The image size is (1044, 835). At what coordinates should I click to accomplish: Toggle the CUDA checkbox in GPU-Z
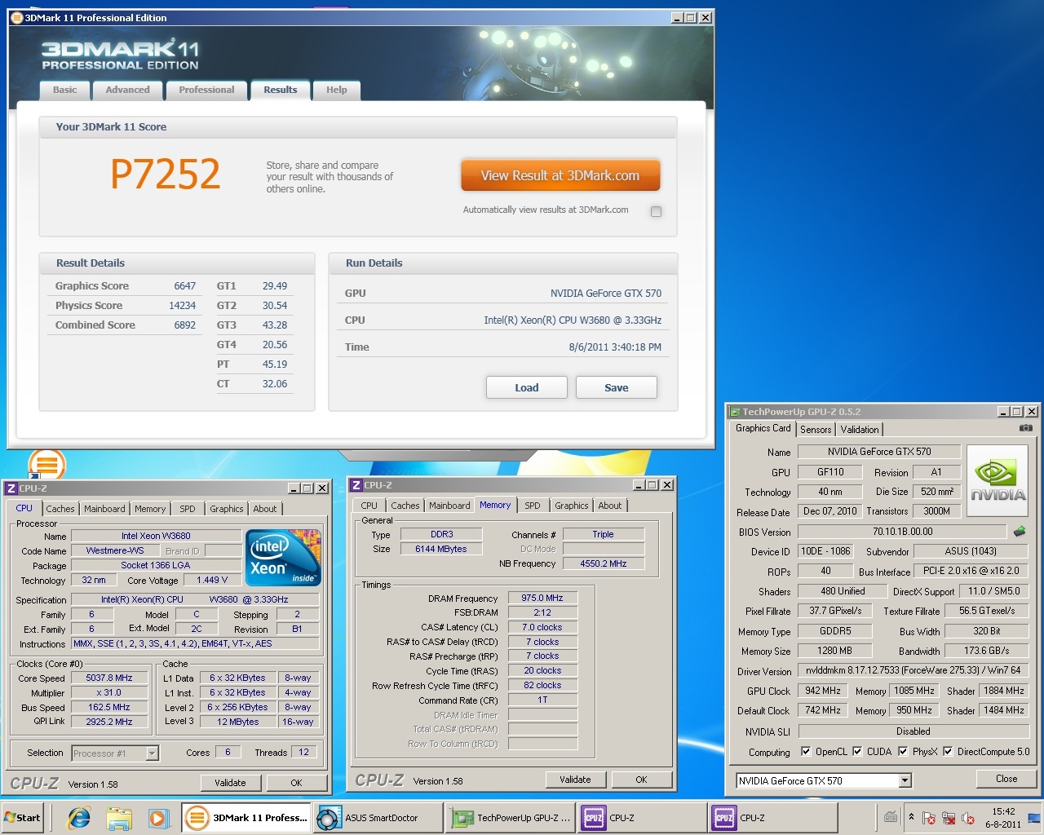[857, 752]
